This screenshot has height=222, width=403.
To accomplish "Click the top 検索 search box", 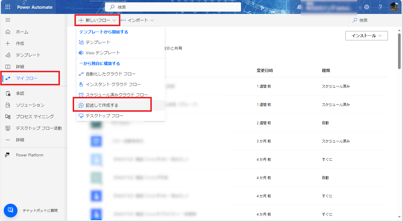I will tap(173, 7).
